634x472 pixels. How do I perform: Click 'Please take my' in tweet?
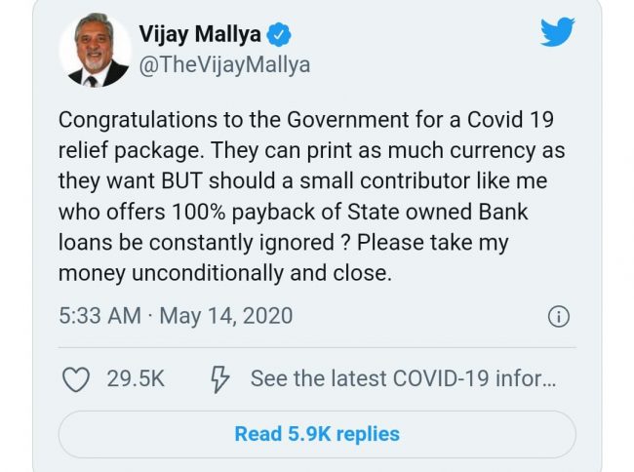tap(433, 243)
